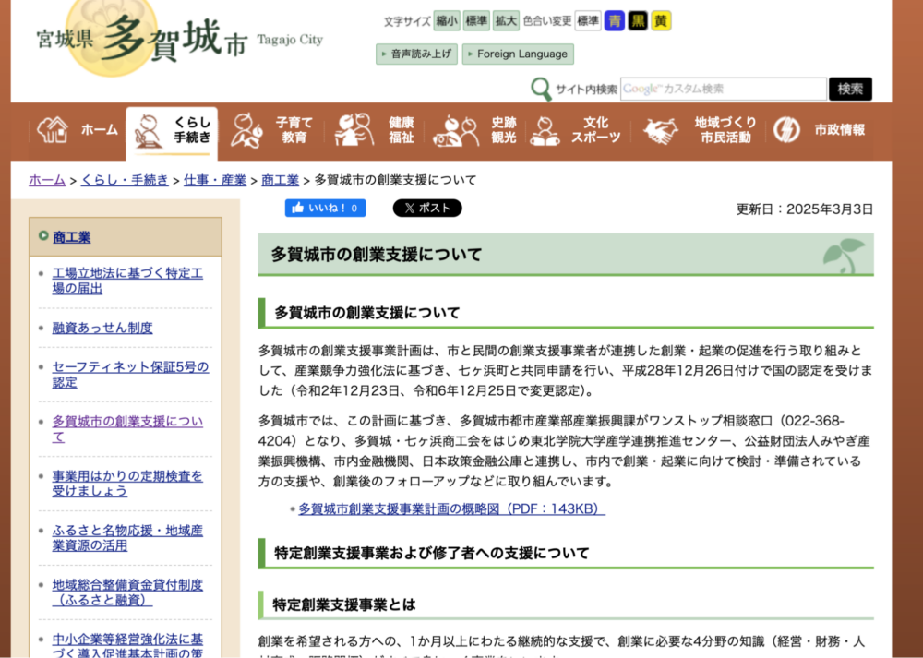Click the Google custom search input field
This screenshot has height=658, width=923.
tap(724, 89)
